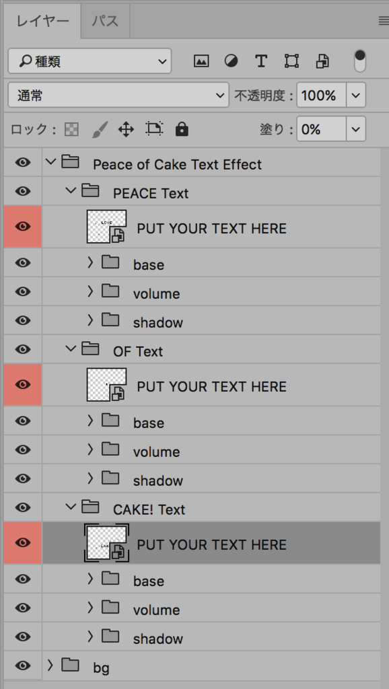This screenshot has width=389, height=689.
Task: Open the blend mode dropdown 通常
Action: click(x=118, y=95)
